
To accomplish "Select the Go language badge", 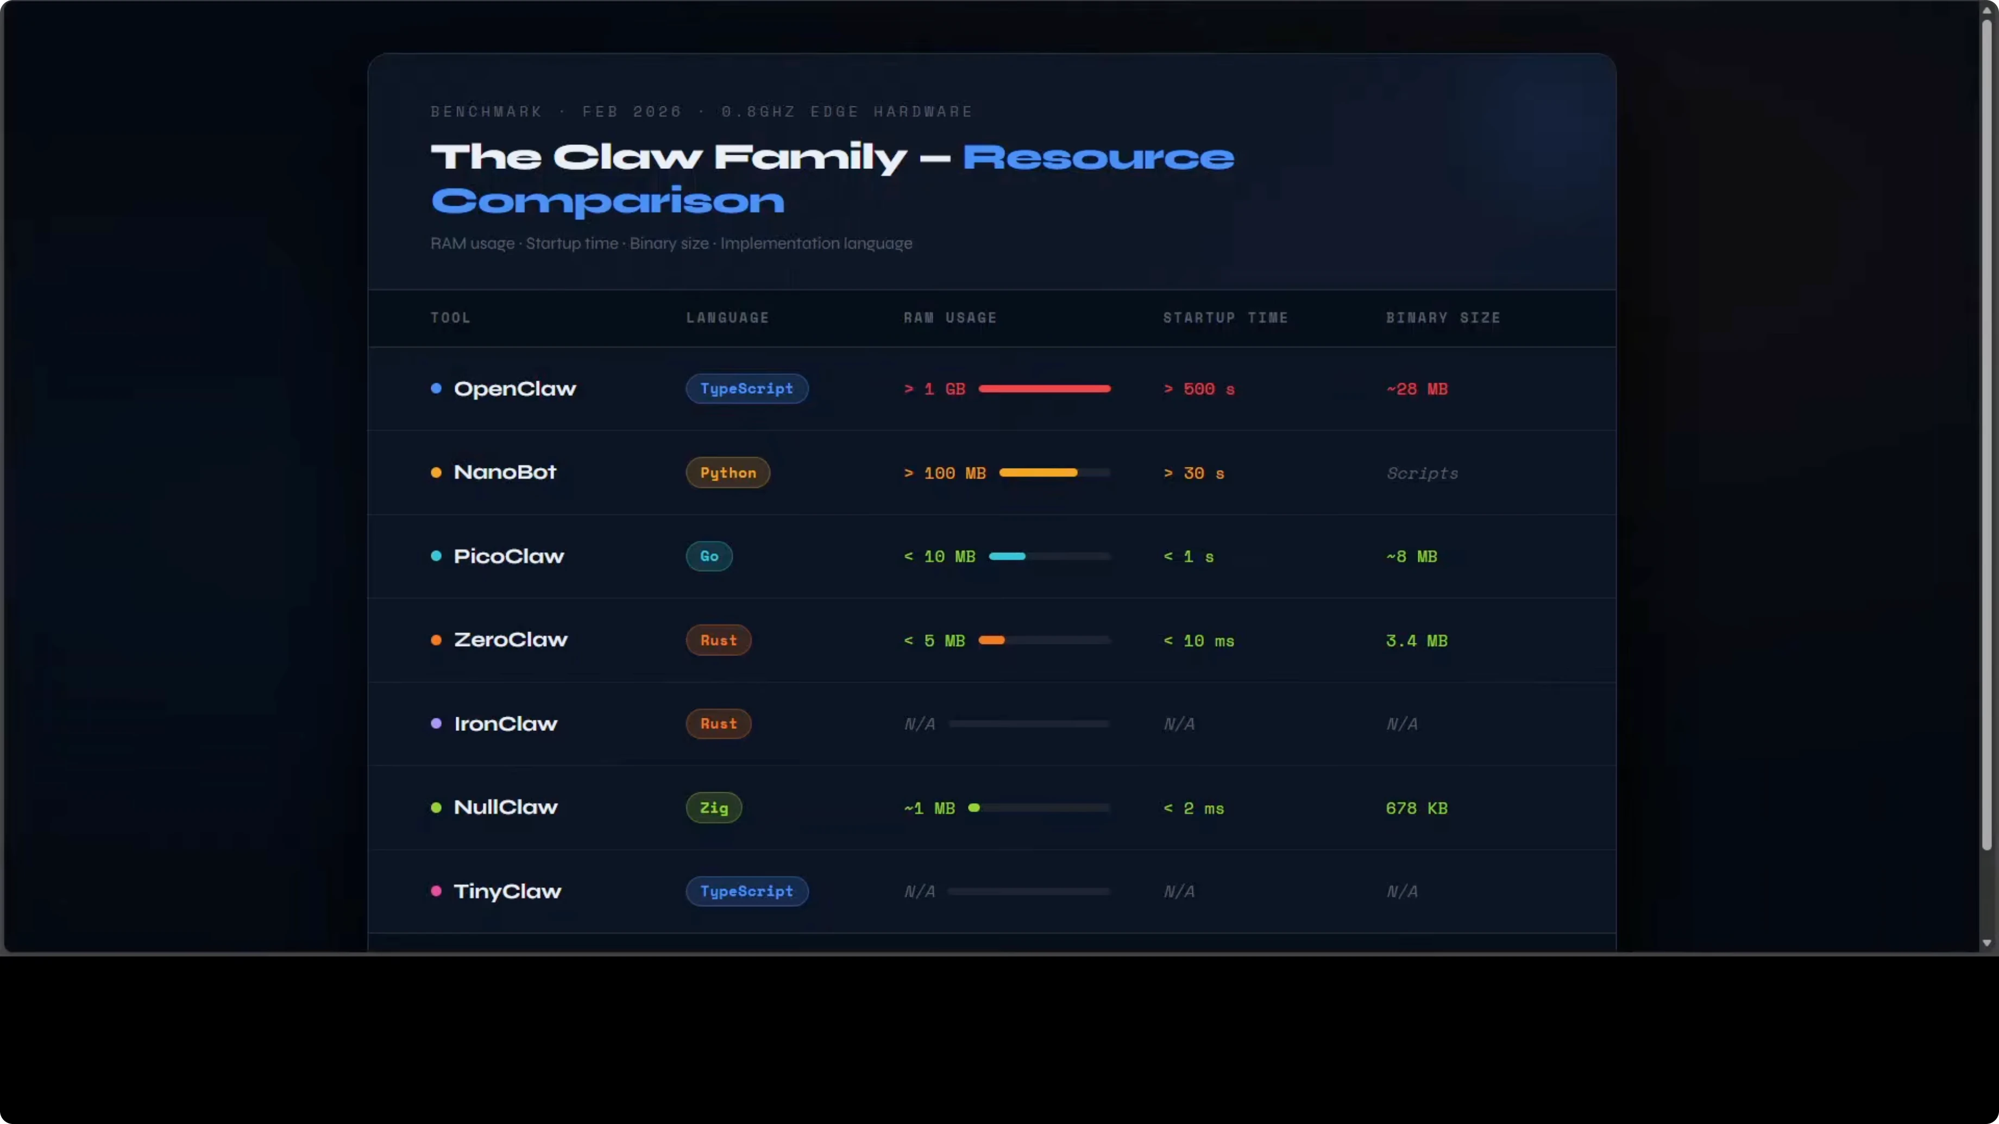I will point(708,555).
